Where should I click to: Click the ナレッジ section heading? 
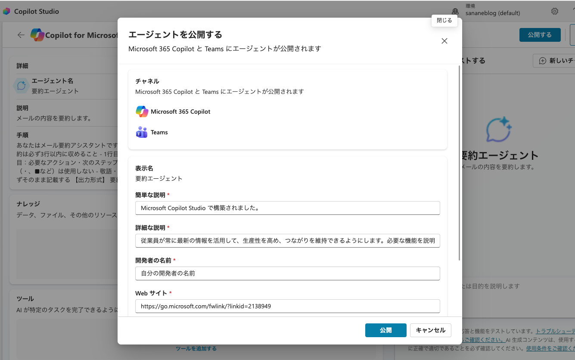point(28,204)
